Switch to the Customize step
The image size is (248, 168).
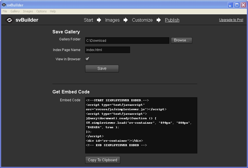pyautogui.click(x=142, y=20)
